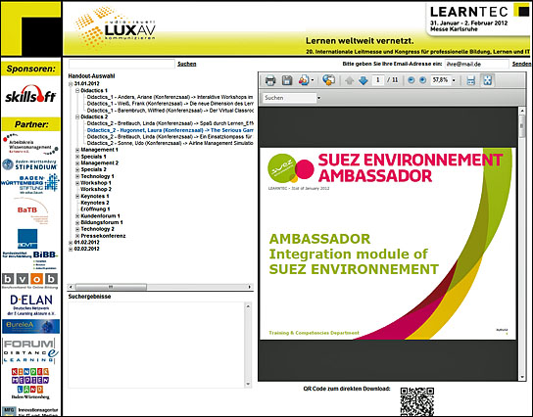Collapse the 31.01.2012 tree node
533x417 pixels.
point(71,84)
